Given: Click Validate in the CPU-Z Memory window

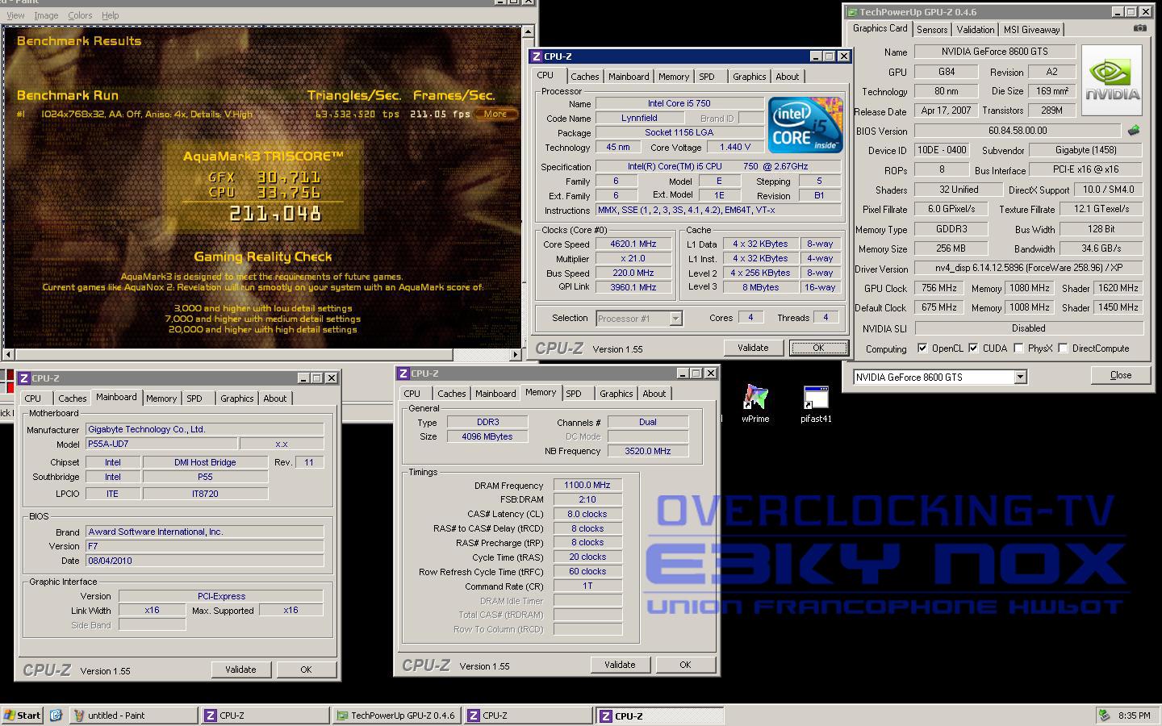Looking at the screenshot, I should click(620, 665).
